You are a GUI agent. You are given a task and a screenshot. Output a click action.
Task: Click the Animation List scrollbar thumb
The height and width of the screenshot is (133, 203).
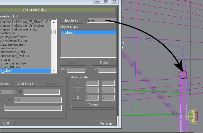(53, 32)
